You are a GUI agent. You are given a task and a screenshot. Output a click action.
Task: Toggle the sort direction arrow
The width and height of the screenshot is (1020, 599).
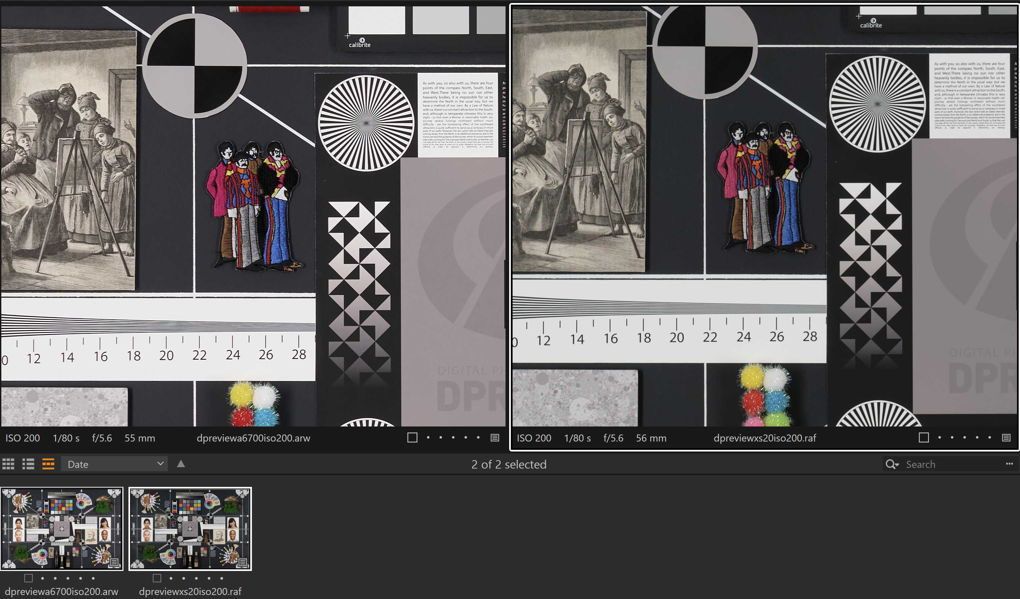[x=181, y=464]
